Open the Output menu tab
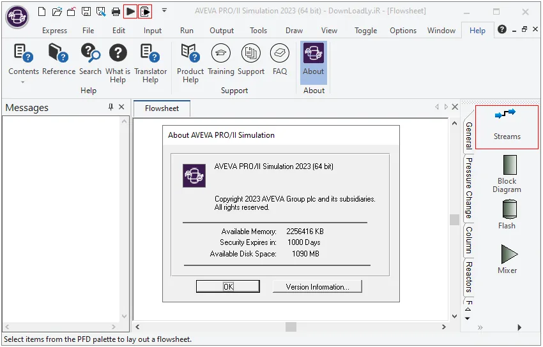543x347 pixels. 222,31
